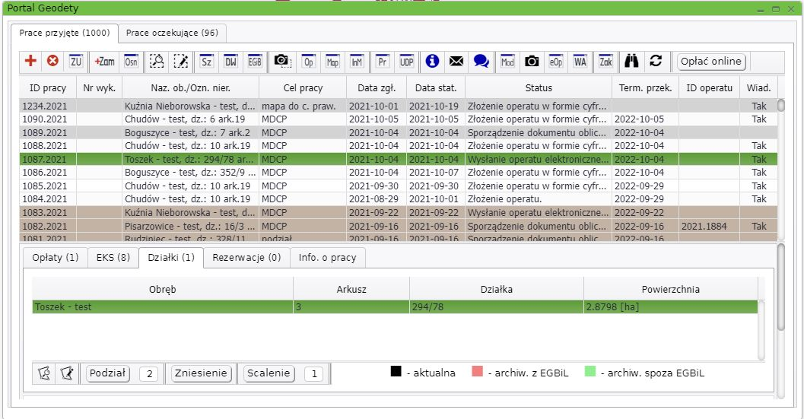Open the Info. o pracy tab
This screenshot has width=804, height=419.
click(327, 258)
